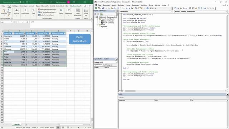Screen dimensions: 229x129
Task: Open the Zellenformatvorlagen dropdown
Action: (x=47, y=15)
